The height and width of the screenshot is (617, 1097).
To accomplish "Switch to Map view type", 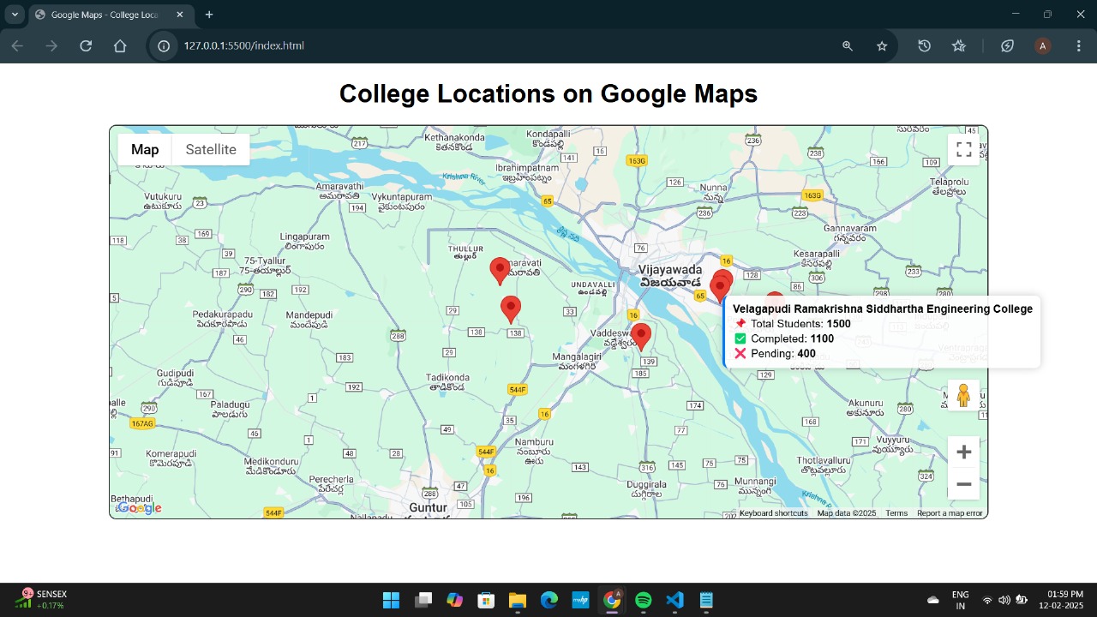I will [x=145, y=150].
